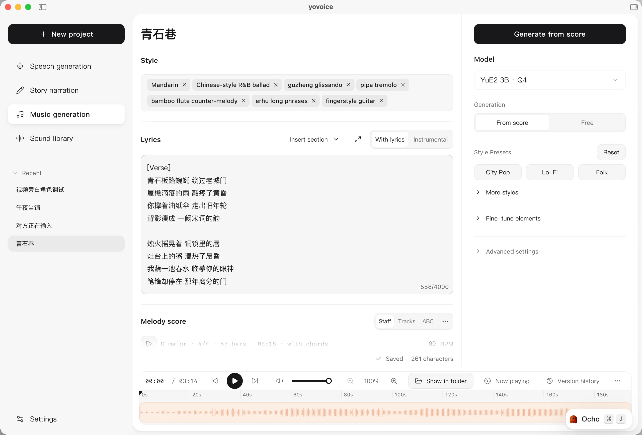Image resolution: width=642 pixels, height=435 pixels.
Task: Open the YuE2 3B Q4 model dropdown
Action: tap(549, 80)
